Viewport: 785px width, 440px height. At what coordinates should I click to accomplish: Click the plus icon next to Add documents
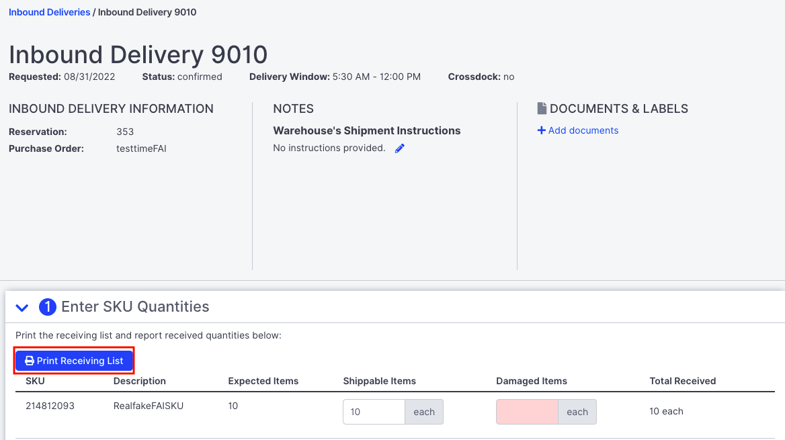coord(542,130)
